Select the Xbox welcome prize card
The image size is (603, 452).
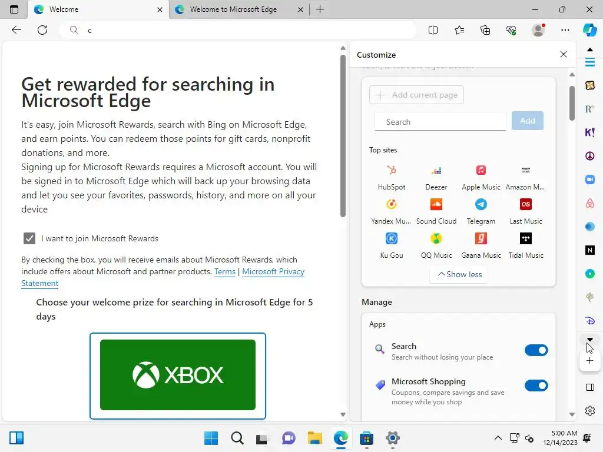point(178,376)
